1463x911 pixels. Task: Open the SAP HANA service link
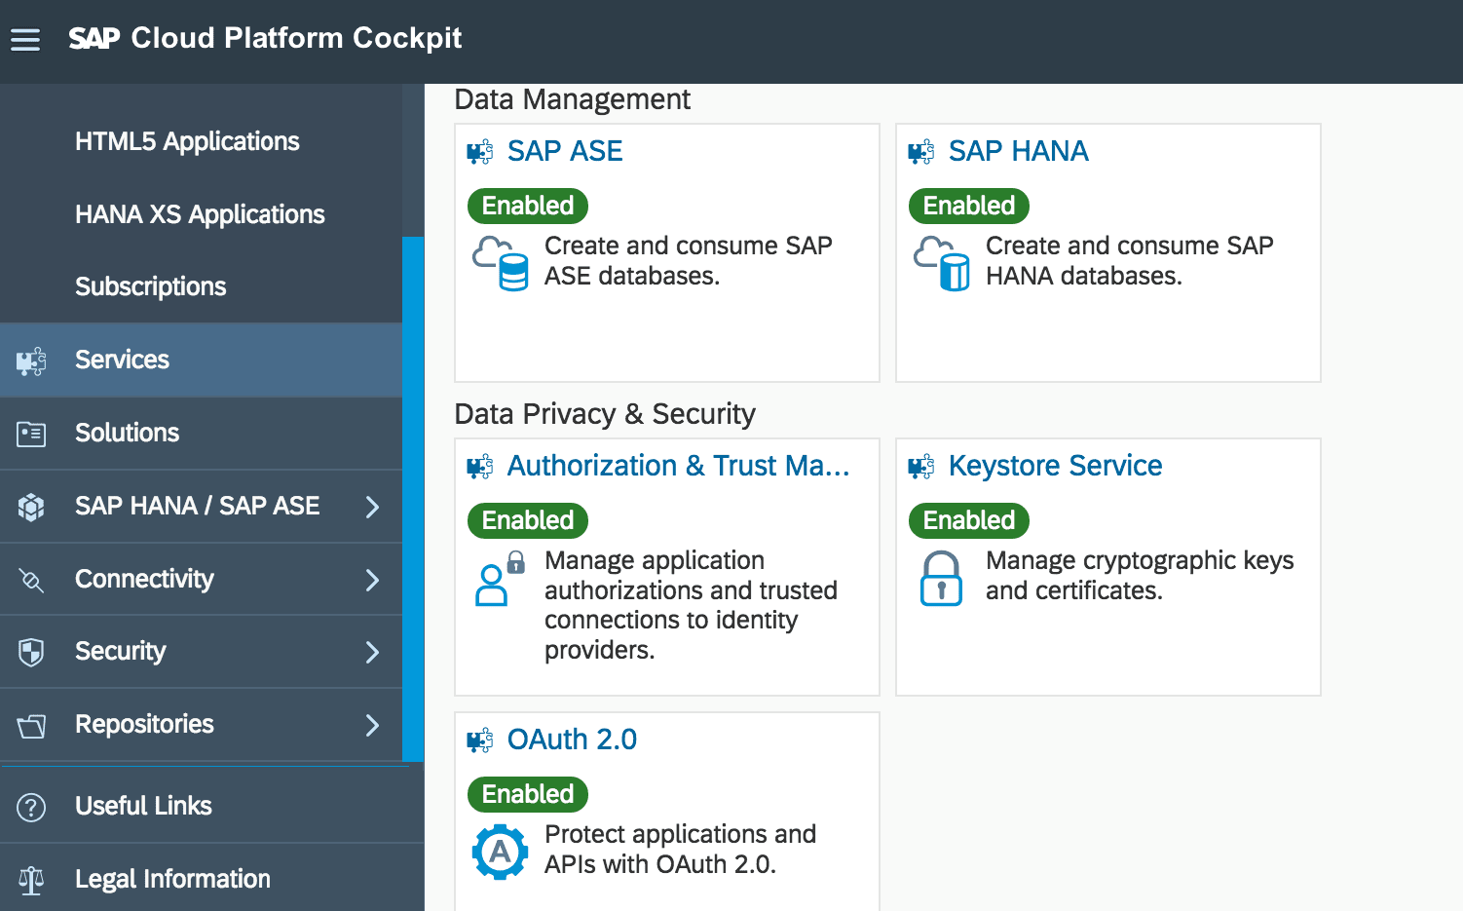point(1018,151)
